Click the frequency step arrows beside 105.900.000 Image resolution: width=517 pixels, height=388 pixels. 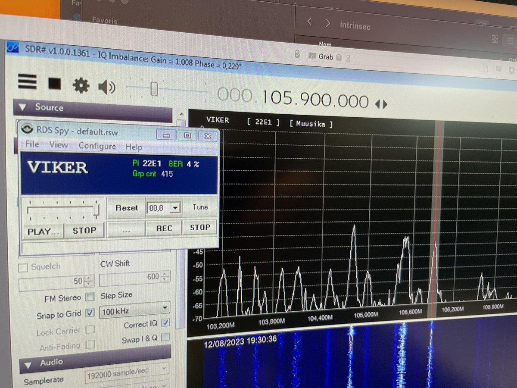pyautogui.click(x=381, y=104)
